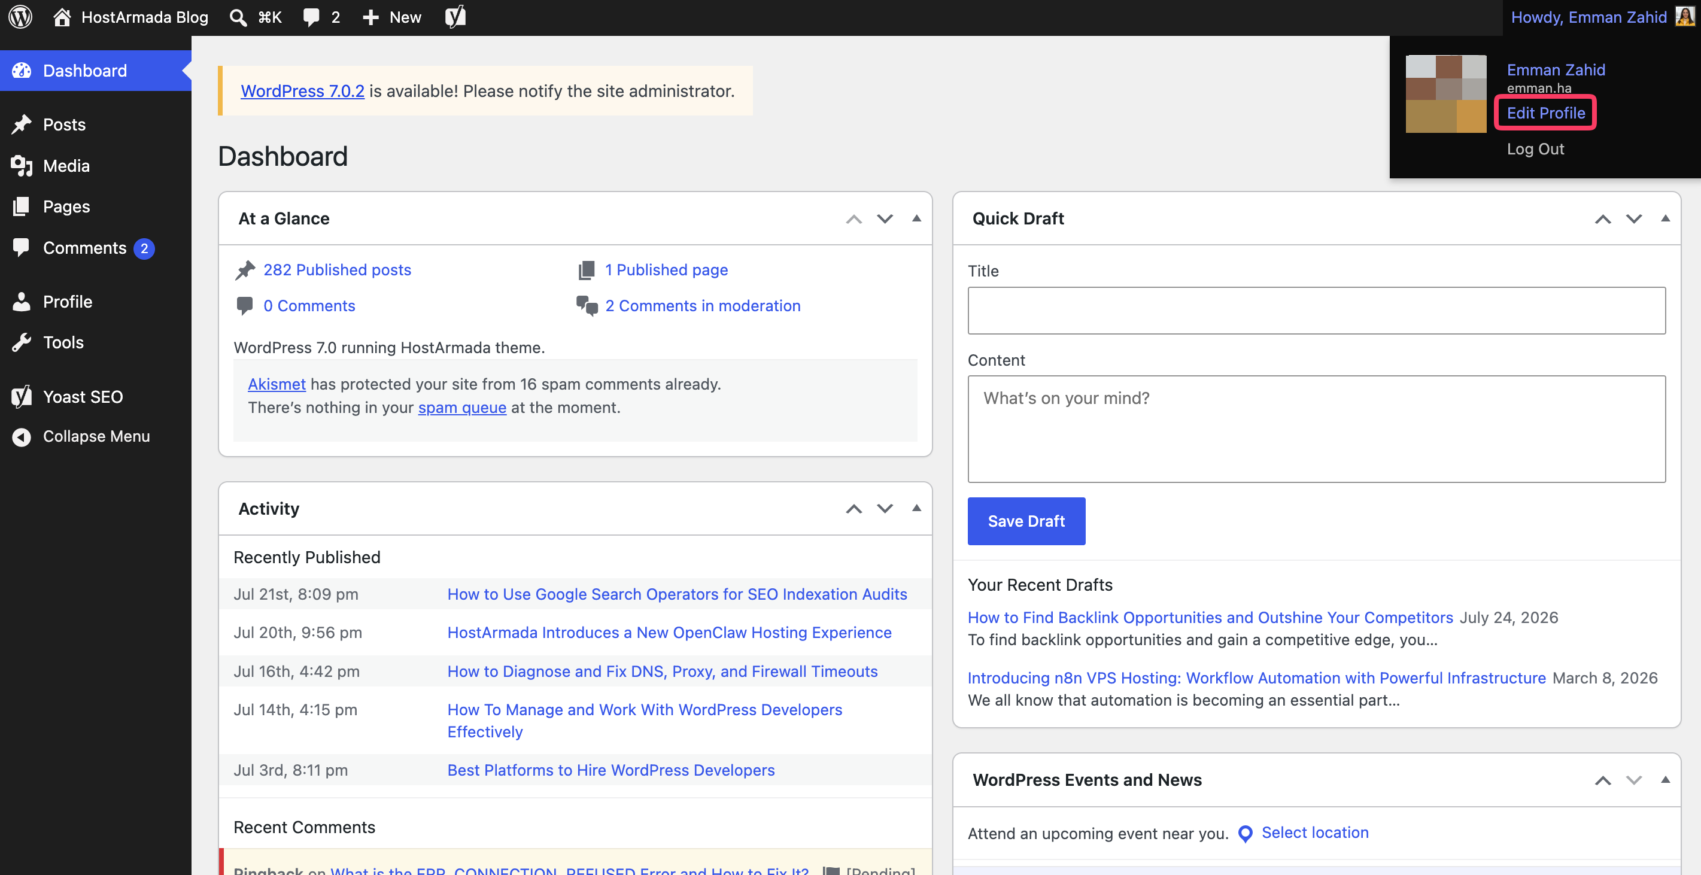Image resolution: width=1701 pixels, height=875 pixels.
Task: Click the small user avatar in the admin bar
Action: tap(1684, 17)
